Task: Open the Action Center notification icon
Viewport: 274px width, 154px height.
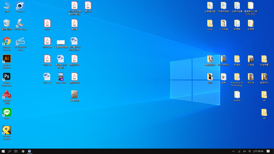Action: [268, 151]
